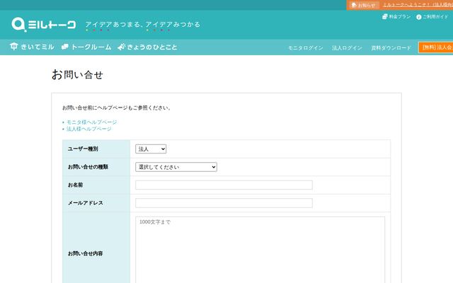
Task: Click the きょうのひとこと megaphone icon
Action: (121, 47)
